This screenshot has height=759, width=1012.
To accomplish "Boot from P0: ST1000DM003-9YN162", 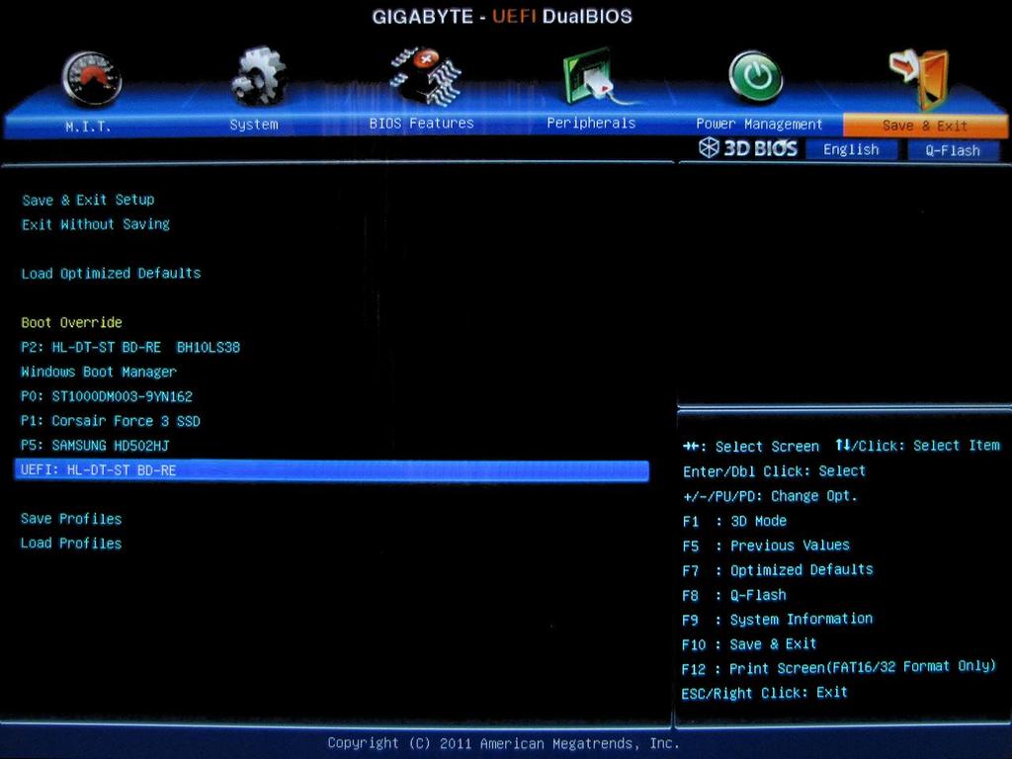I will point(107,396).
